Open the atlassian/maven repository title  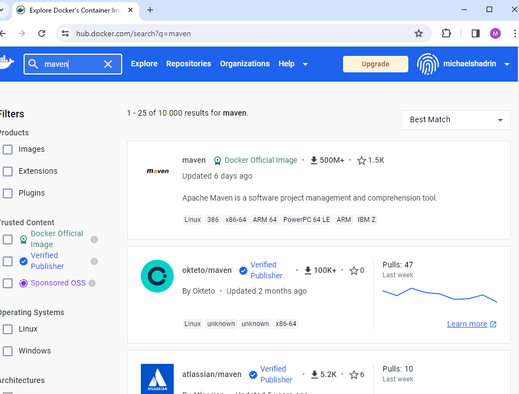[x=212, y=374]
